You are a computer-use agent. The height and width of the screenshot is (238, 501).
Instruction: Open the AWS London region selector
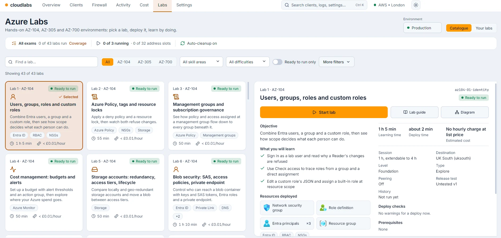389,5
